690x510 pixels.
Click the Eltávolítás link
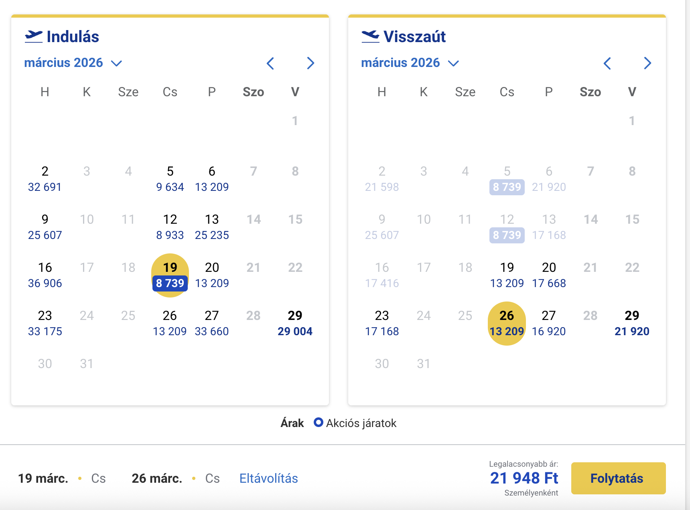click(x=268, y=478)
